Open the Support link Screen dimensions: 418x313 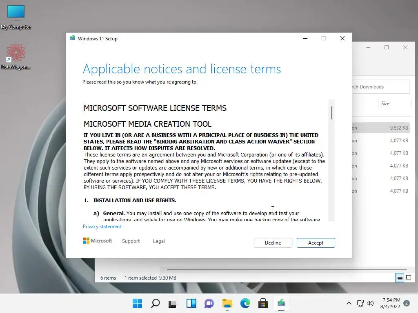tap(131, 241)
